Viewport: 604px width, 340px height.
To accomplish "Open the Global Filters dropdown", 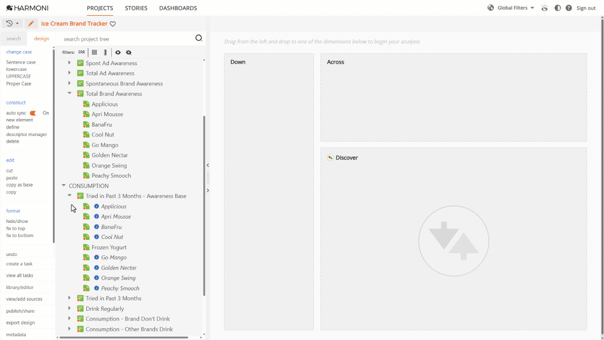I will pos(516,8).
